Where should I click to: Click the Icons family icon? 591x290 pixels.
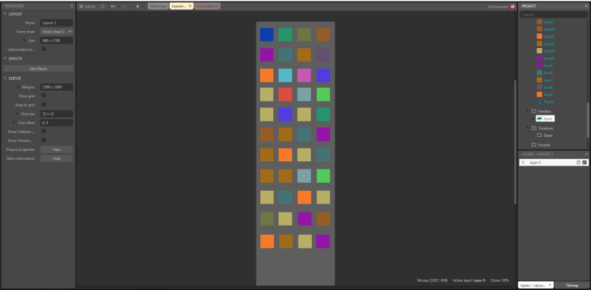point(539,118)
